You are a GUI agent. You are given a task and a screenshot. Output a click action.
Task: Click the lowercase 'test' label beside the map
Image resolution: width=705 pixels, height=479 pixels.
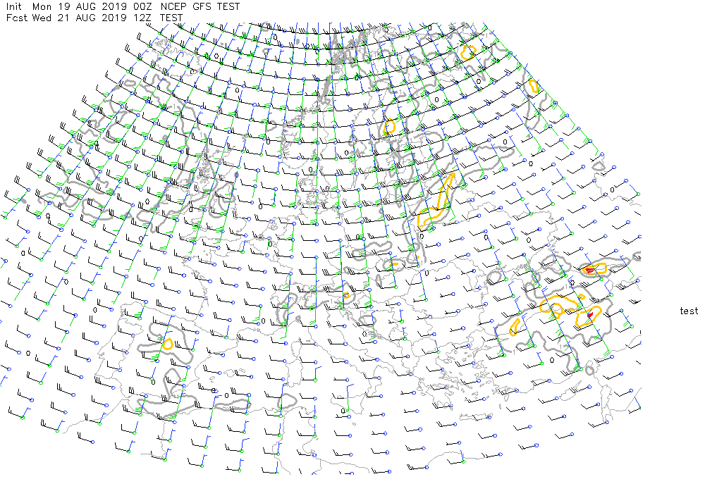click(x=689, y=311)
